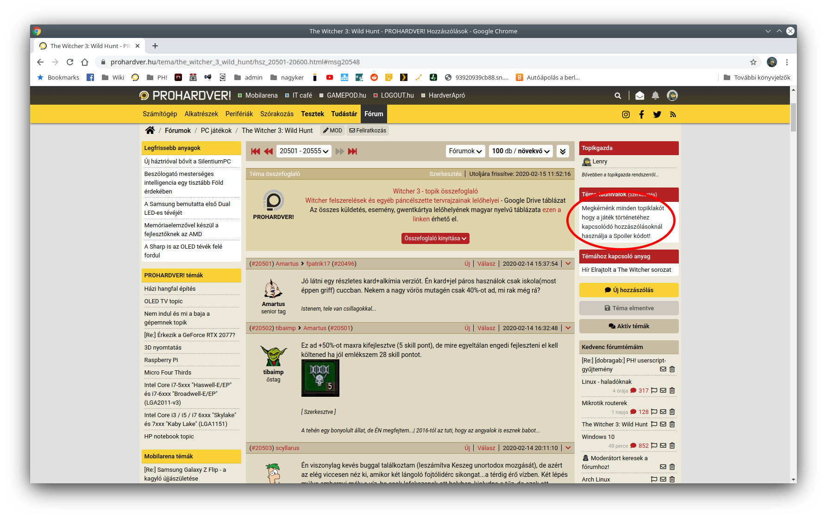Viewport: 827px width, 519px height.
Task: Open private messages envelope in site header
Action: (639, 95)
